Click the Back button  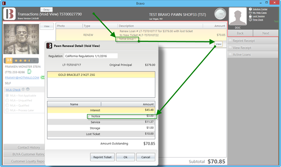(x=240, y=33)
